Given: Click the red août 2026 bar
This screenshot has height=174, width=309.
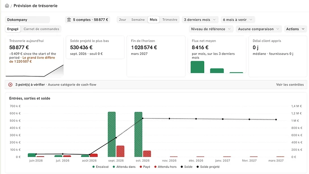Looking at the screenshot, I should (94, 156).
